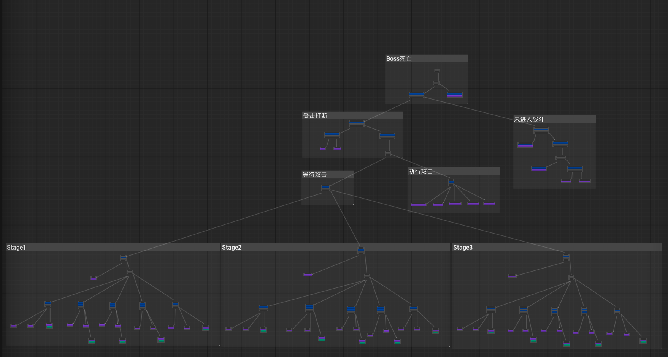Select the Stage3 comment box header
Image resolution: width=668 pixels, height=357 pixels.
click(557, 247)
